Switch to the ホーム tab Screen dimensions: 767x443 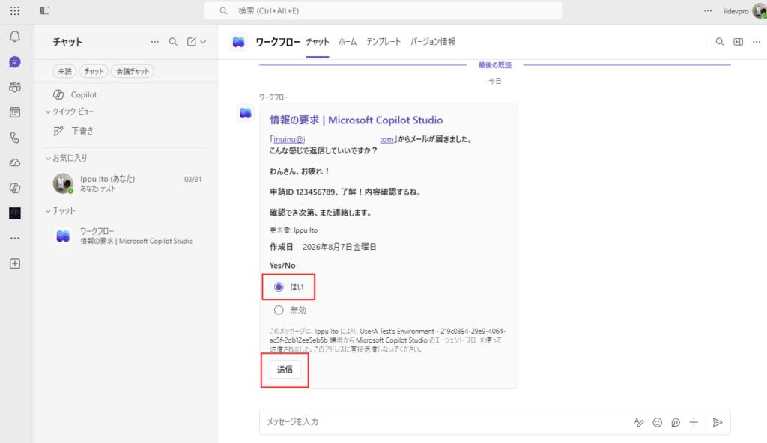pyautogui.click(x=348, y=42)
